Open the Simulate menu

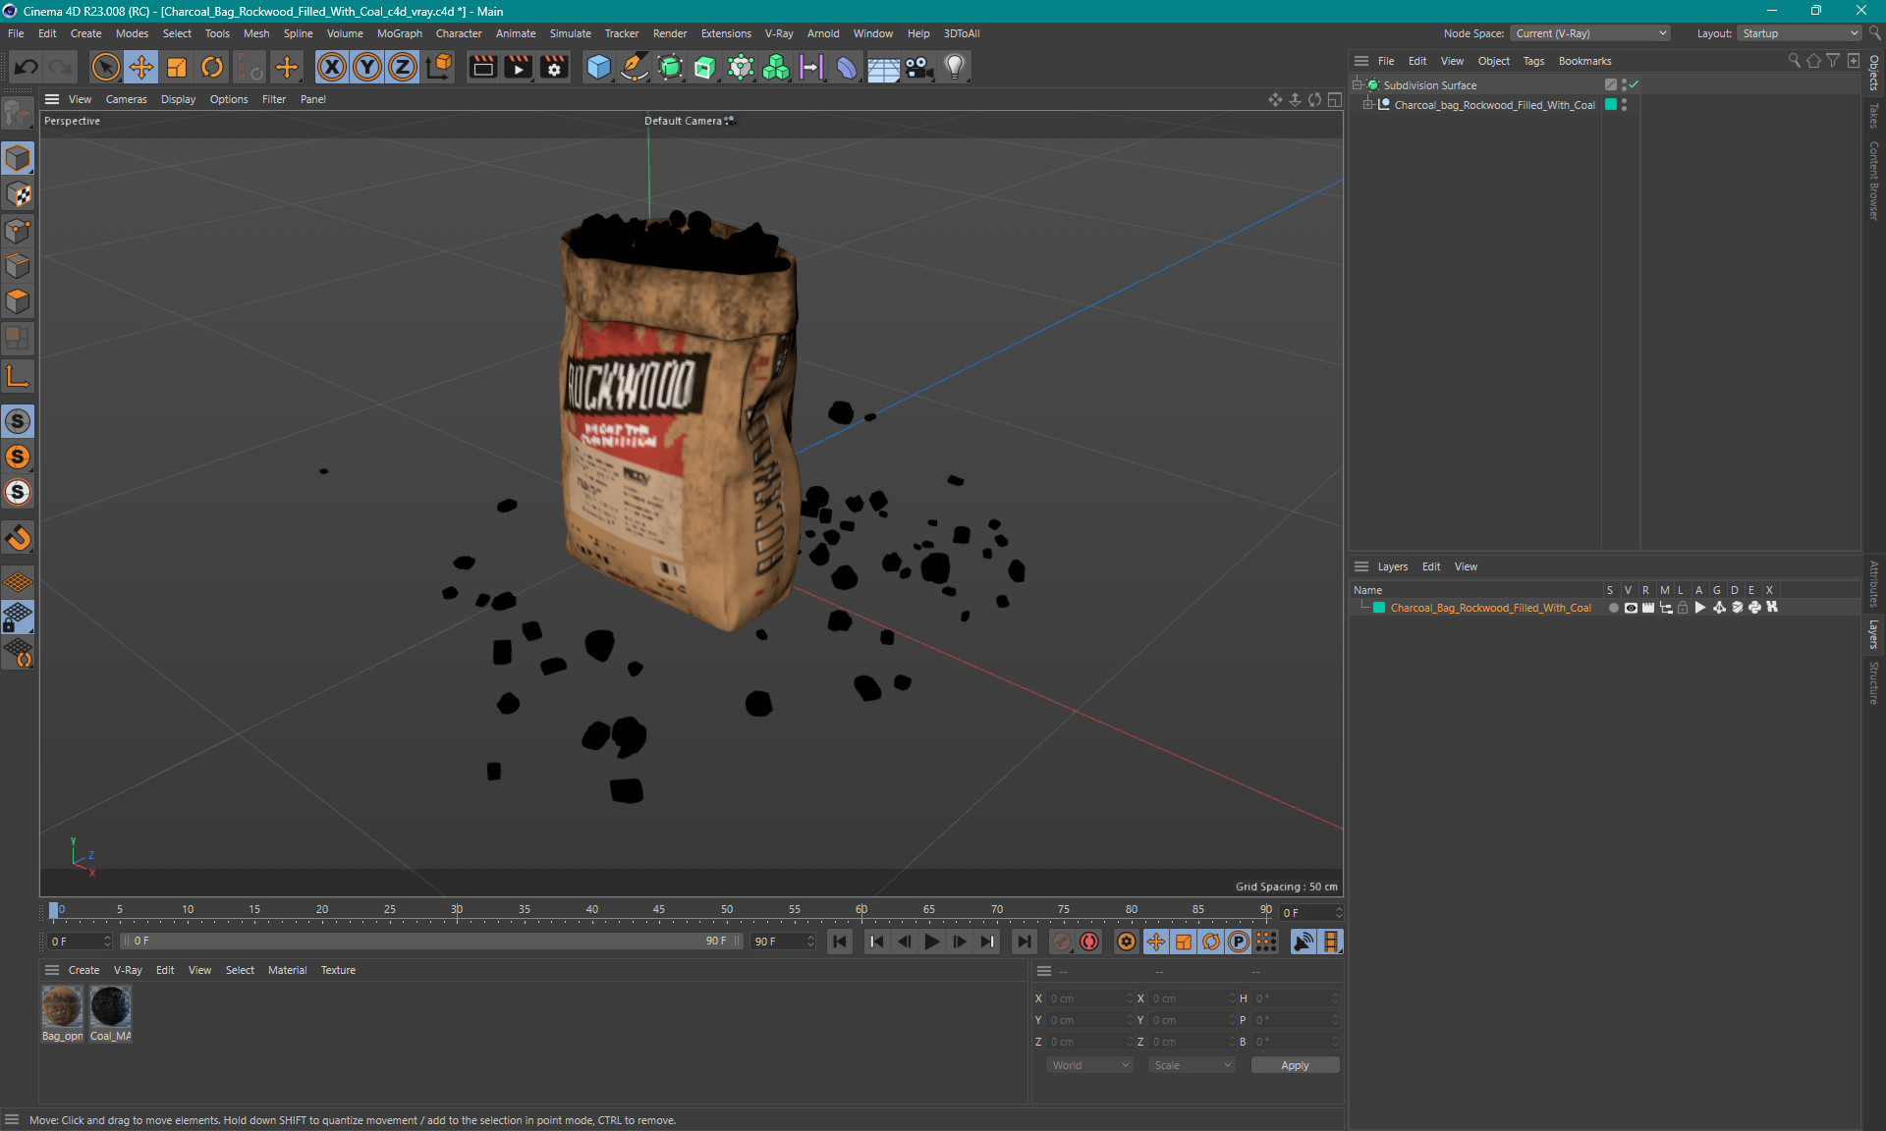click(570, 33)
